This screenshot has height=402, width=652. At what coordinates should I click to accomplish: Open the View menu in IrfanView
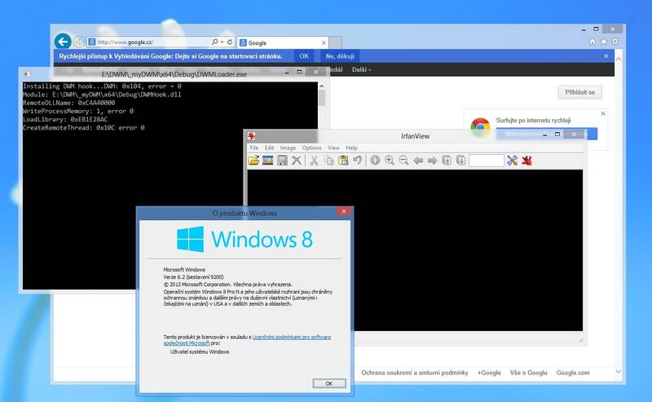click(333, 148)
